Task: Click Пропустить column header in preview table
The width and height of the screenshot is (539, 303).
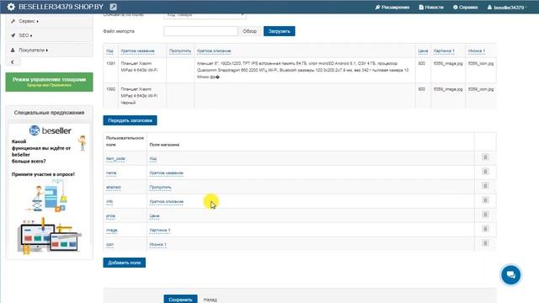Action: click(x=180, y=50)
